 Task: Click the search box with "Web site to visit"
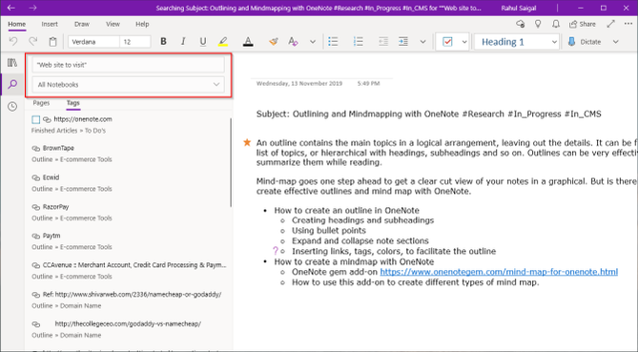pos(128,65)
